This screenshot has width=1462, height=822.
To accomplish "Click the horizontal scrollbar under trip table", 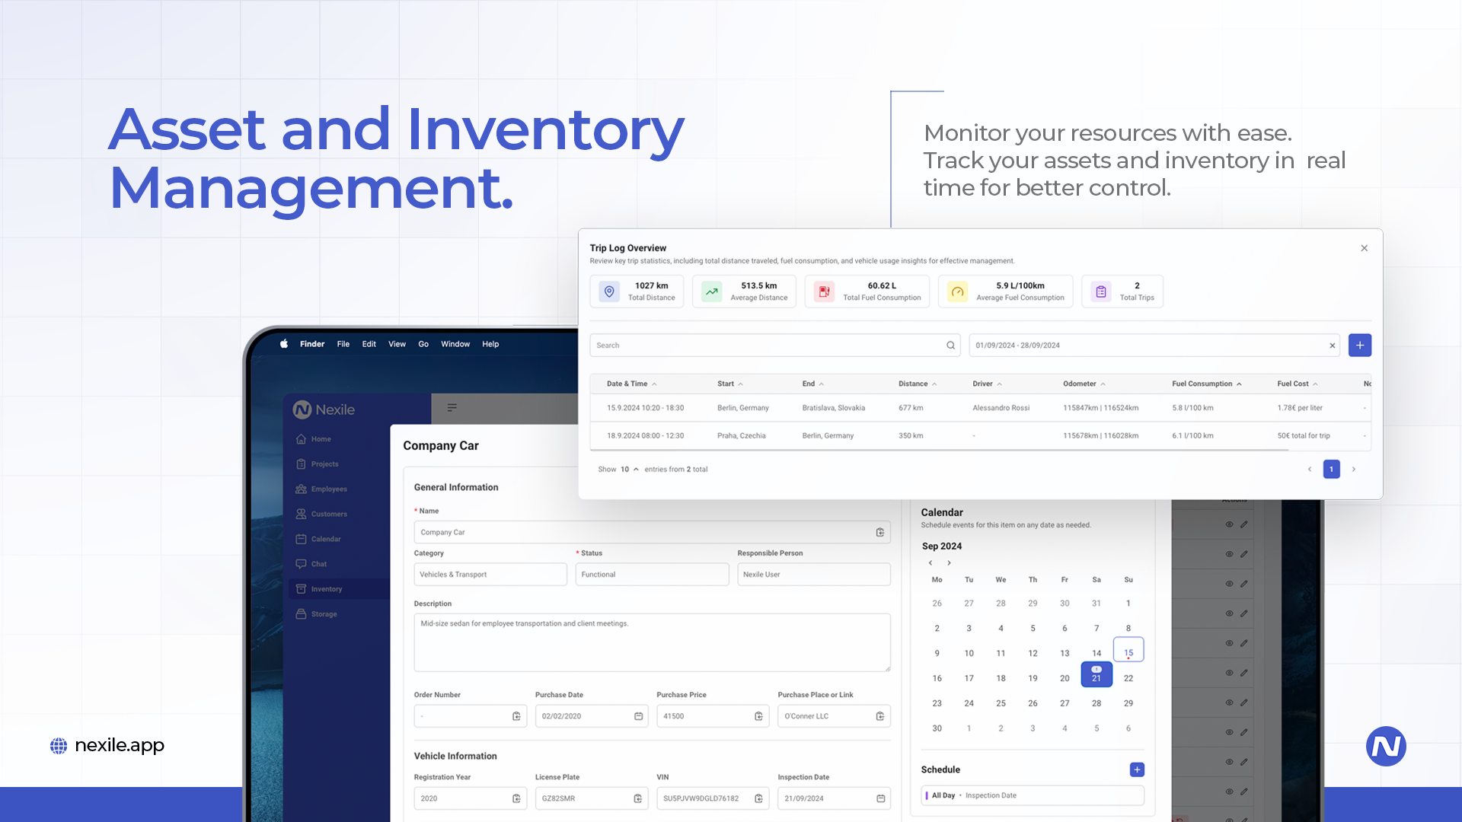I will click(x=939, y=451).
